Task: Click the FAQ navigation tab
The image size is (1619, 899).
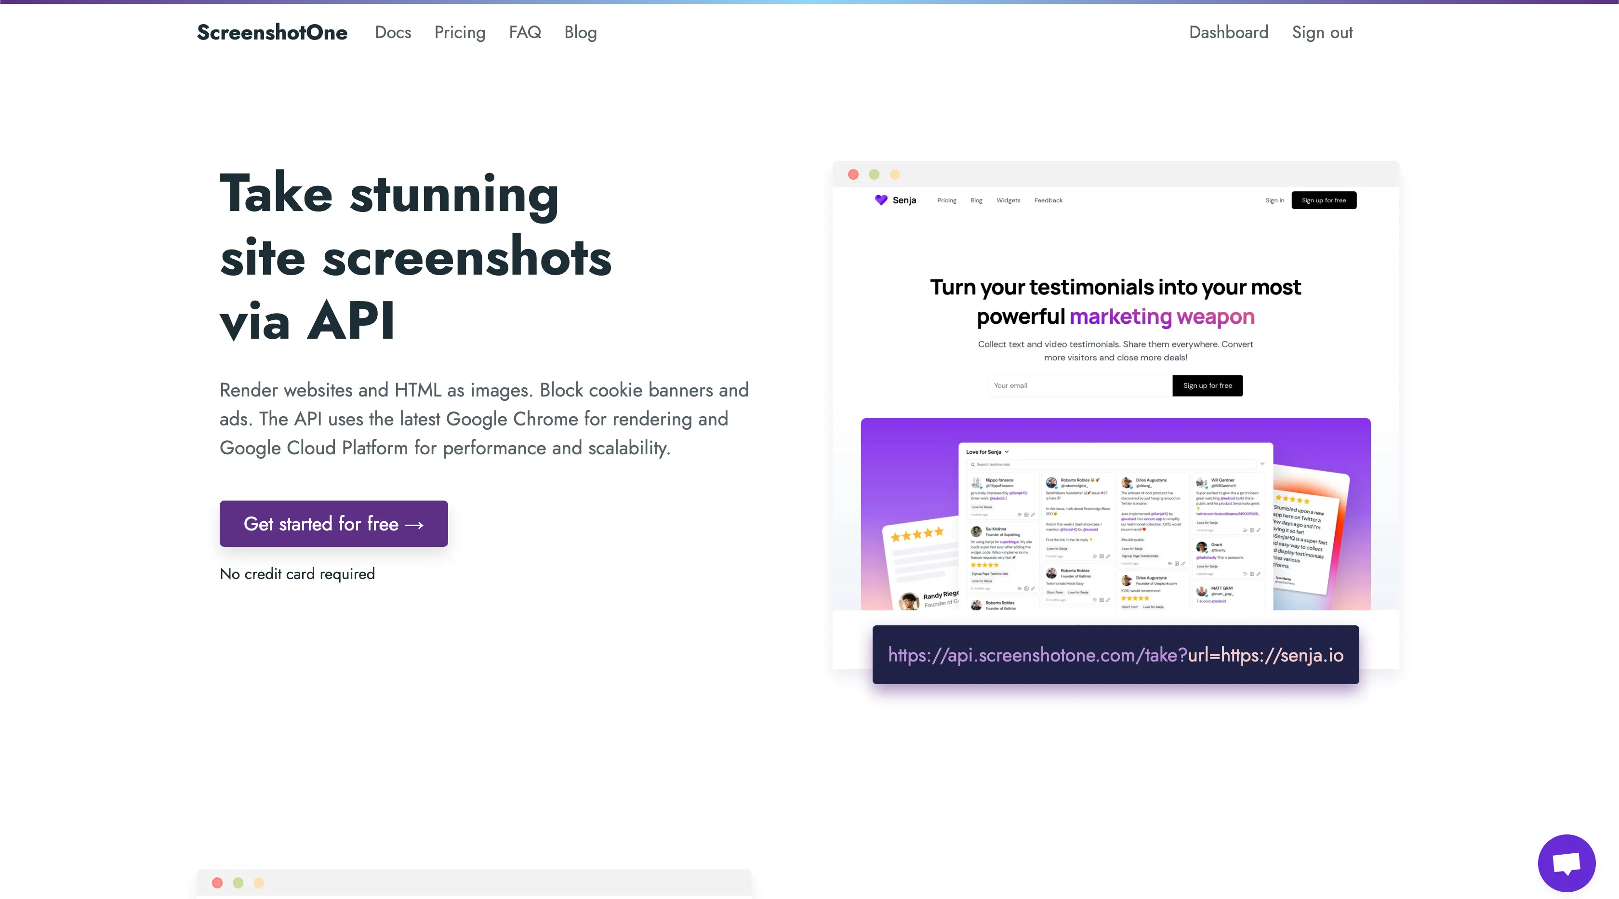Action: [525, 31]
